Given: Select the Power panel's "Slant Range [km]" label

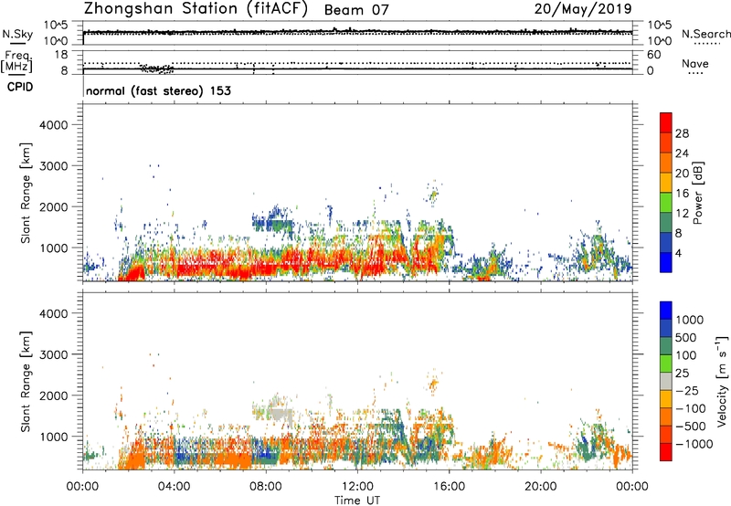Looking at the screenshot, I should [26, 193].
